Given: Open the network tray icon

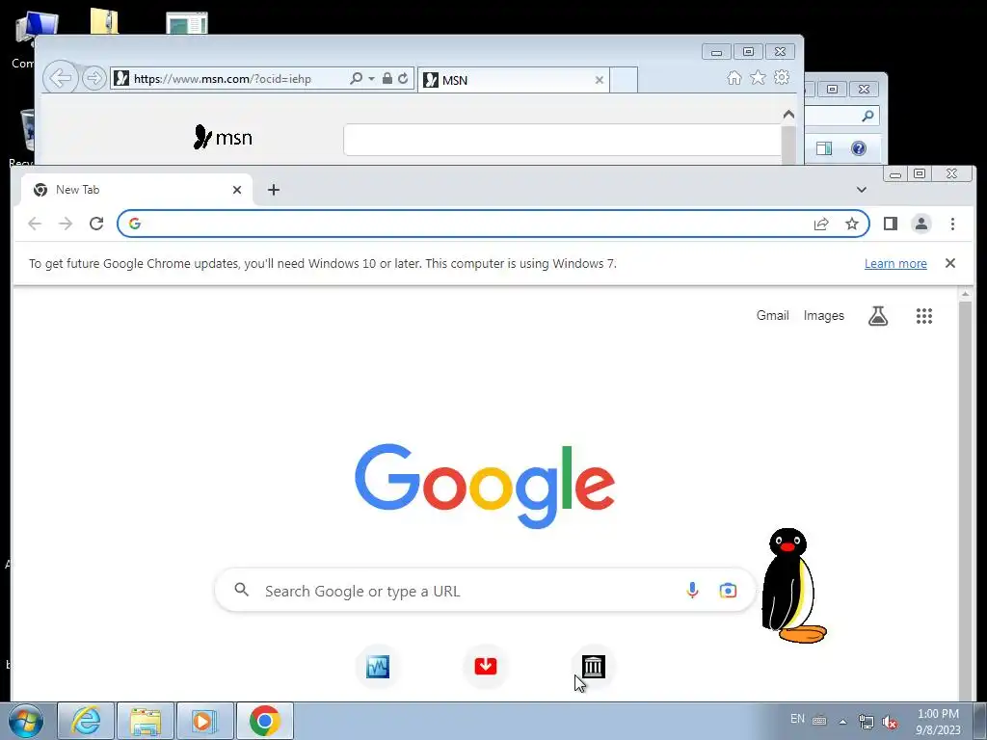Looking at the screenshot, I should pyautogui.click(x=867, y=722).
